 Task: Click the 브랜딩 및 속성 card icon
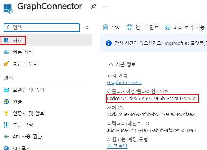[x=6, y=90]
